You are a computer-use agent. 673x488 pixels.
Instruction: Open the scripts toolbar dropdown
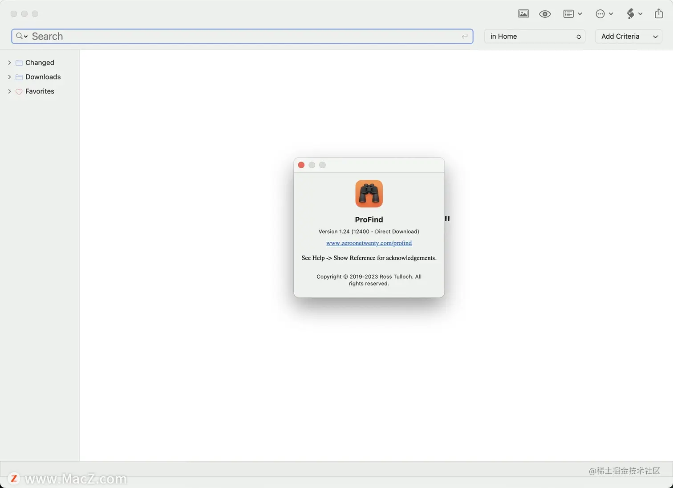pyautogui.click(x=634, y=14)
